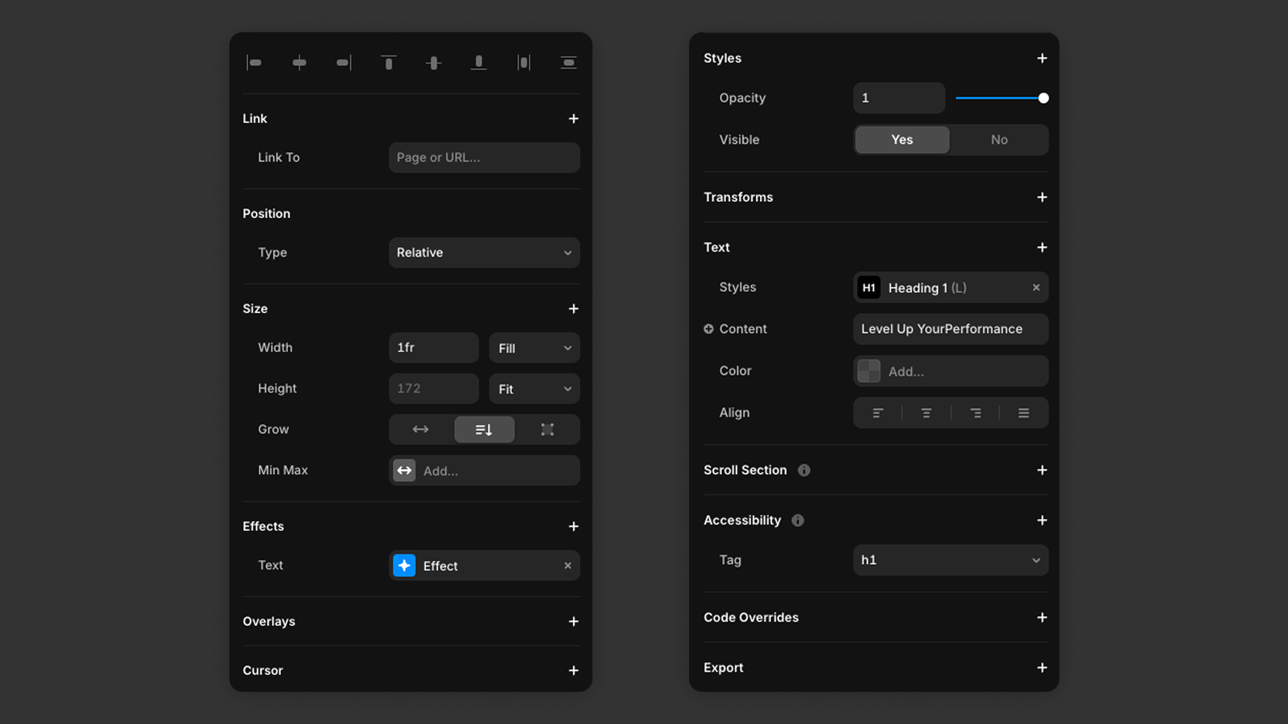Expand the Code Overrides section

click(x=1042, y=618)
